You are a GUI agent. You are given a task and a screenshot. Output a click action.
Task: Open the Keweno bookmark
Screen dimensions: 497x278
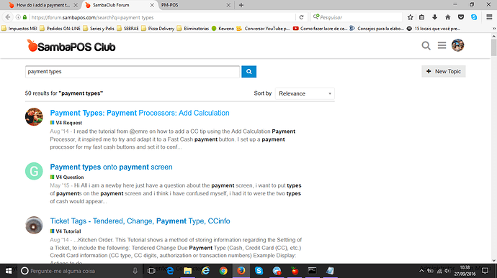[x=223, y=29]
